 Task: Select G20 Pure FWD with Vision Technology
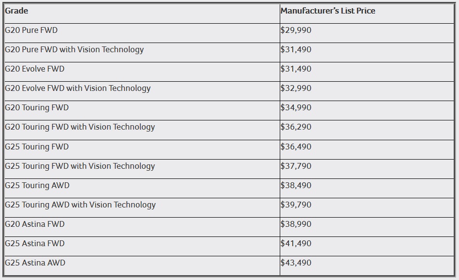click(74, 49)
